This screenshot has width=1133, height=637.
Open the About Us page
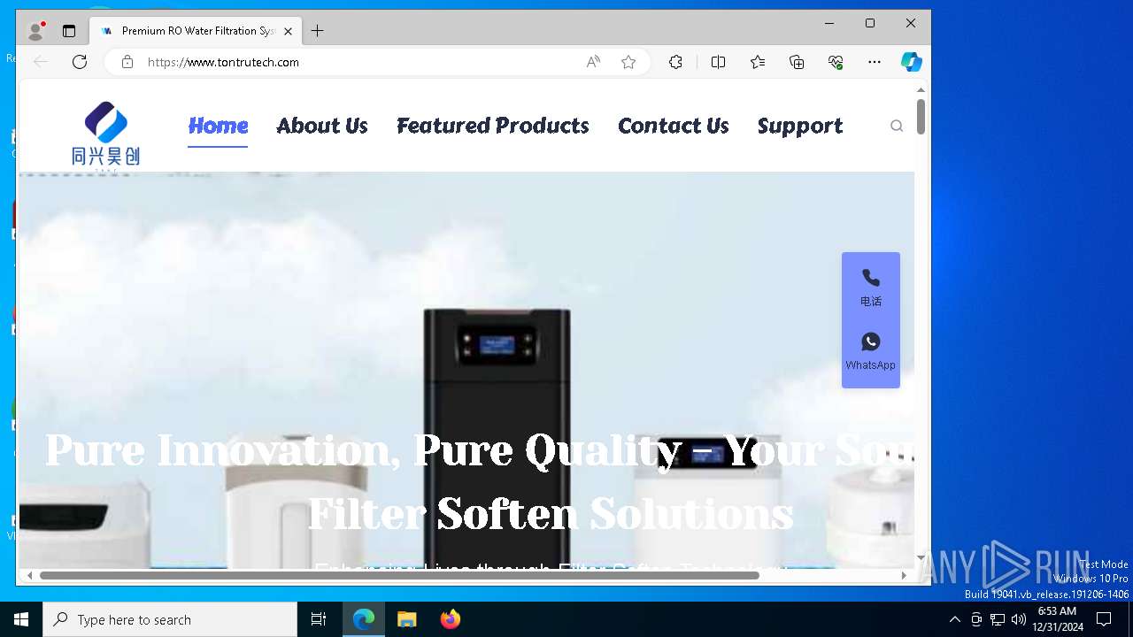(x=322, y=126)
